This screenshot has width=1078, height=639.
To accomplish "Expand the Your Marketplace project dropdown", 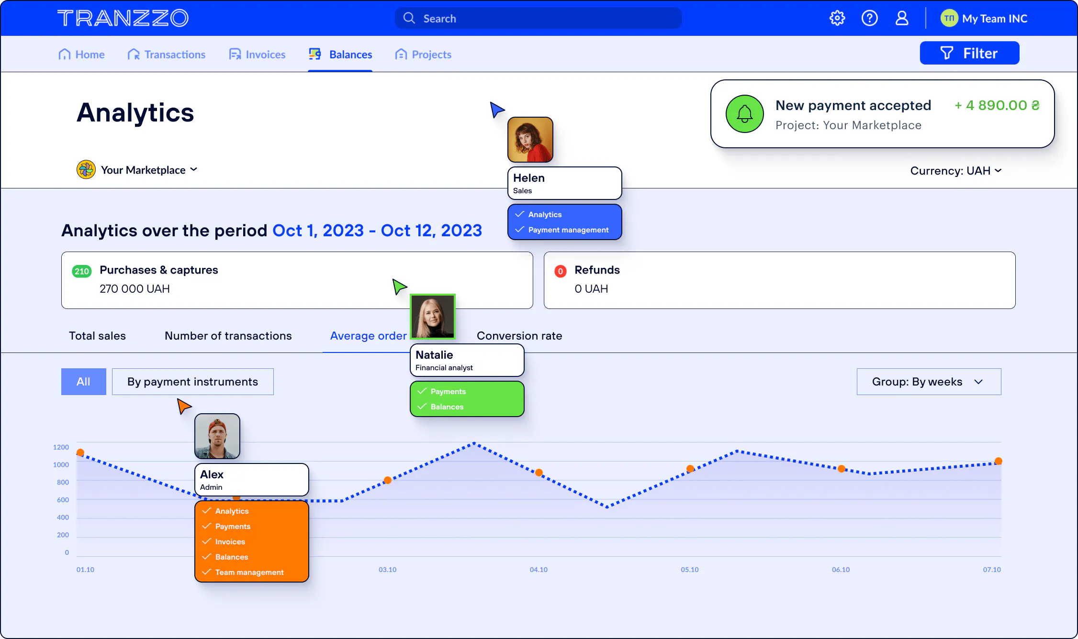I will pos(193,169).
